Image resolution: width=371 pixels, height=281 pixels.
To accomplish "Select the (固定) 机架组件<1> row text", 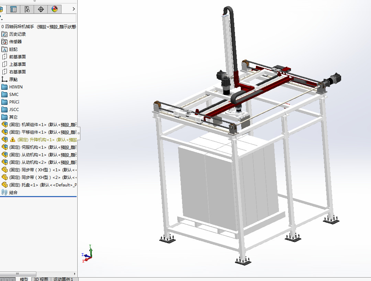I will [x=43, y=125].
